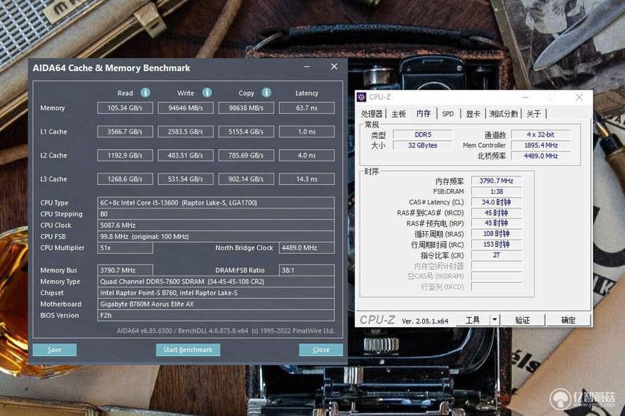
Task: Click L3 Cache Write value 531.54 GB/s
Action: [x=185, y=180]
